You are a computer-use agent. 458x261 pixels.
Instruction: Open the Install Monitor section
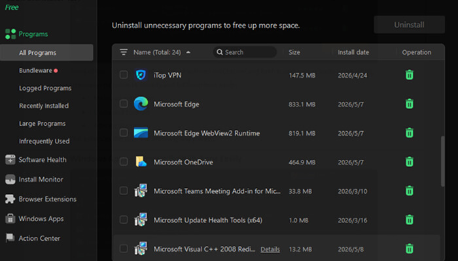coord(41,179)
